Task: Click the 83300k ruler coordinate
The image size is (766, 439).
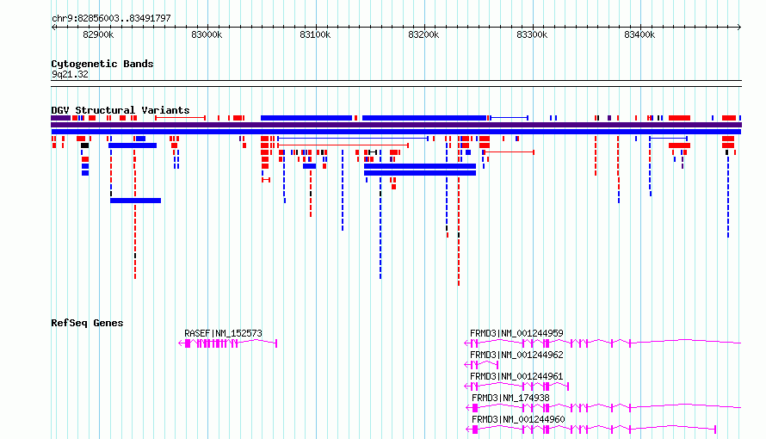Action: pyautogui.click(x=532, y=34)
